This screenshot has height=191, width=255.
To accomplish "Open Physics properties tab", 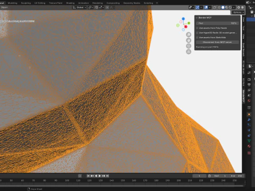I will (249, 131).
